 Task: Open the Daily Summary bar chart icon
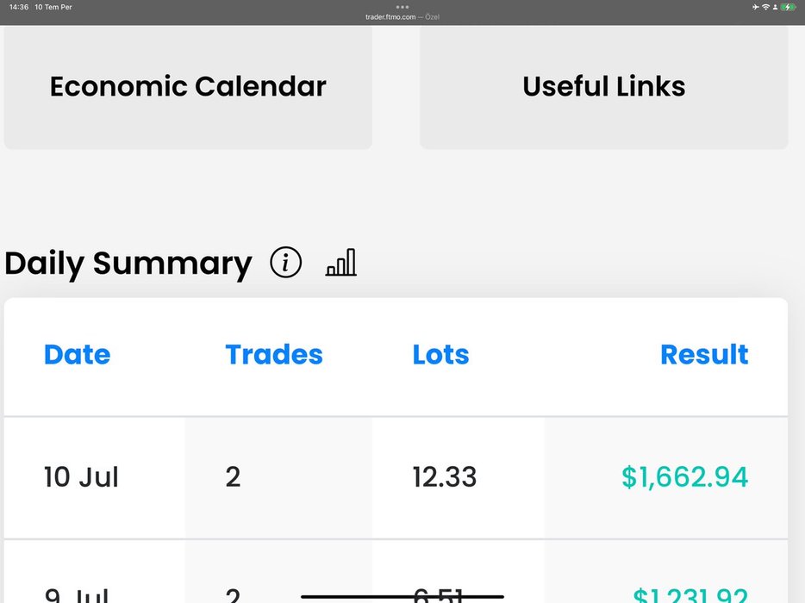(x=340, y=263)
